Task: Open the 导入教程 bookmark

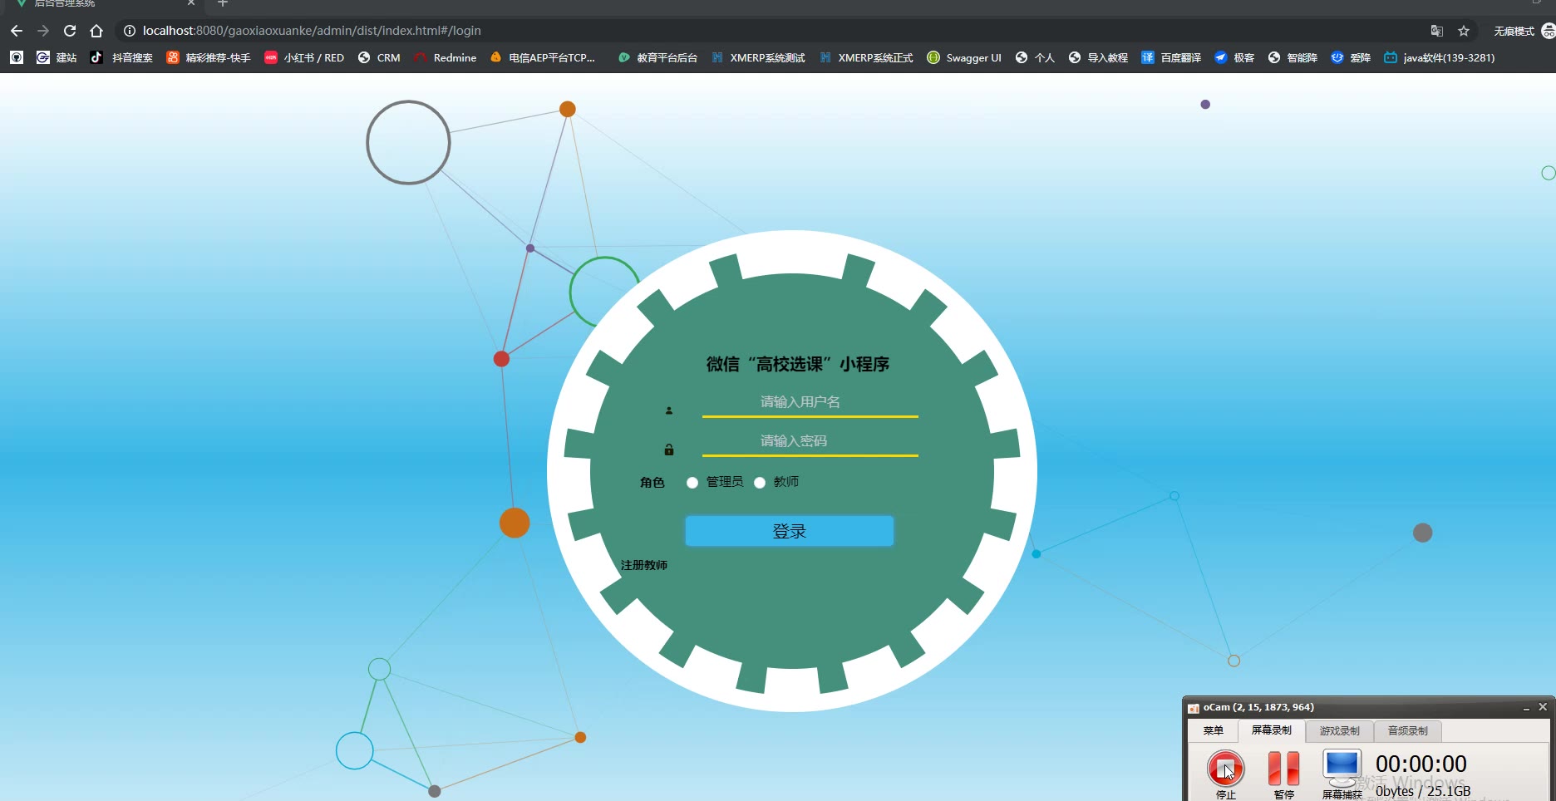Action: [x=1098, y=57]
